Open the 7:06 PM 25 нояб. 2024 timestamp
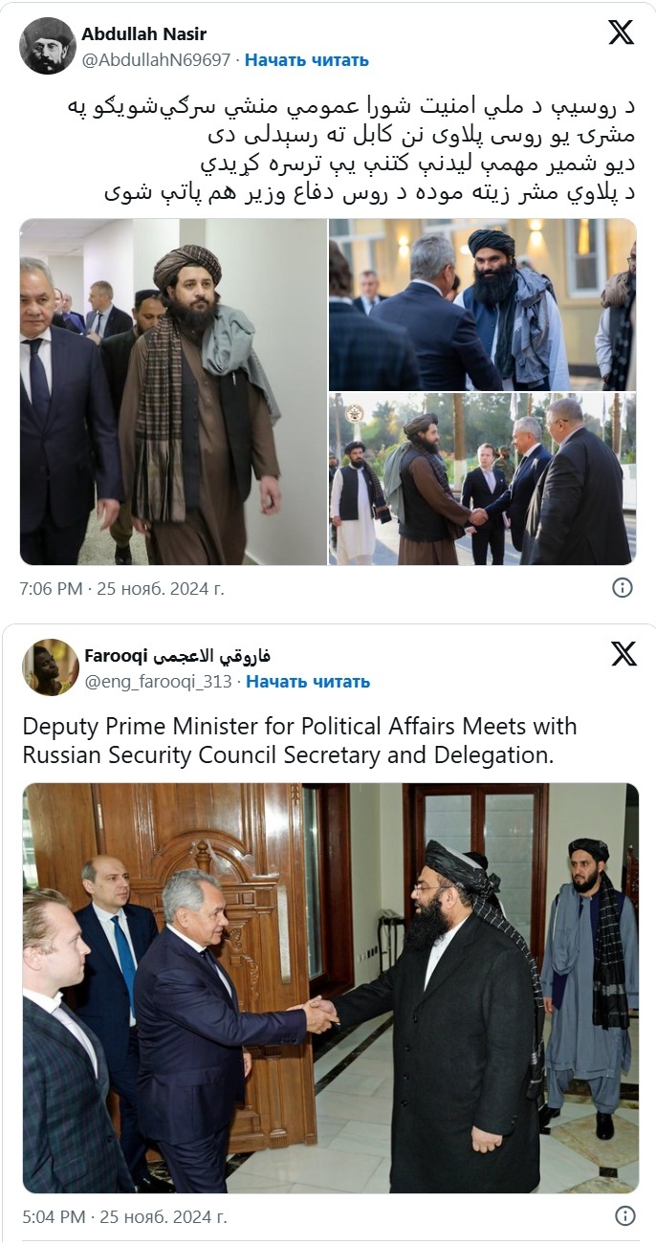 [122, 589]
